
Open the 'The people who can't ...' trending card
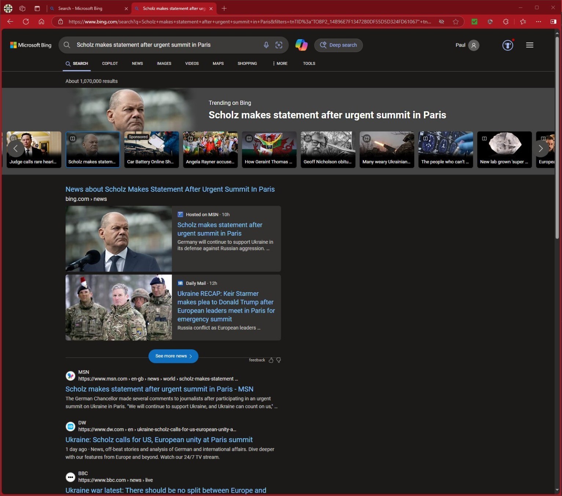[446, 150]
